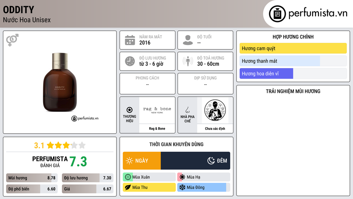Click the Độ phổ biến 6.60 score bar
Screen dimensions: 353x199
point(32,189)
